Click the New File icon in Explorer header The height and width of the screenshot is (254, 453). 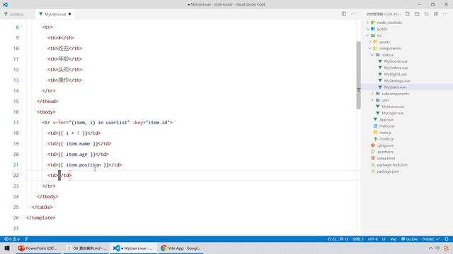point(408,14)
